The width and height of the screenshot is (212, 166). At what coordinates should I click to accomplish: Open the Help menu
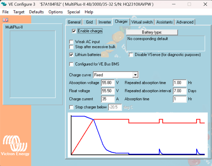[x=89, y=12]
